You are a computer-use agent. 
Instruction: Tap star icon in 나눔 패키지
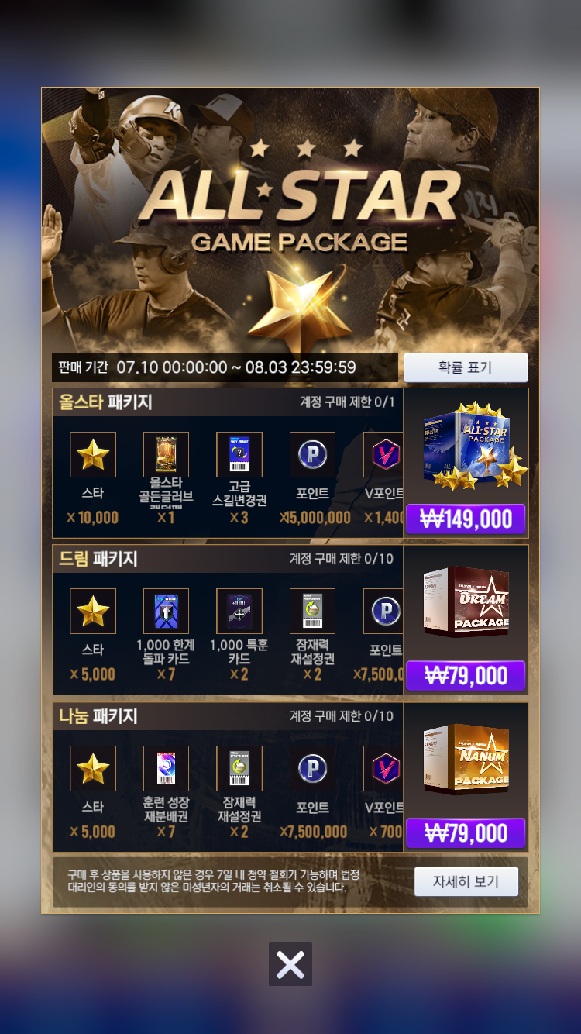[93, 768]
